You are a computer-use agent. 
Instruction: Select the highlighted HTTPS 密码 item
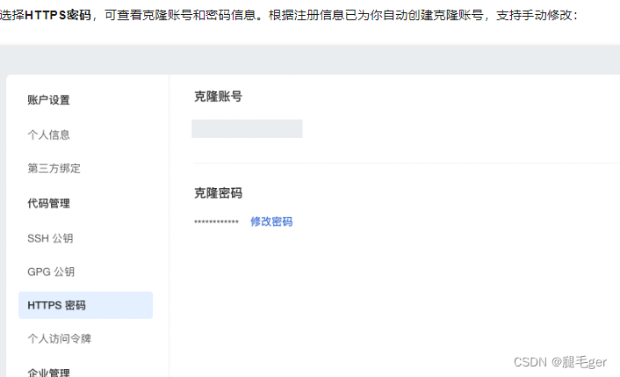click(85, 305)
